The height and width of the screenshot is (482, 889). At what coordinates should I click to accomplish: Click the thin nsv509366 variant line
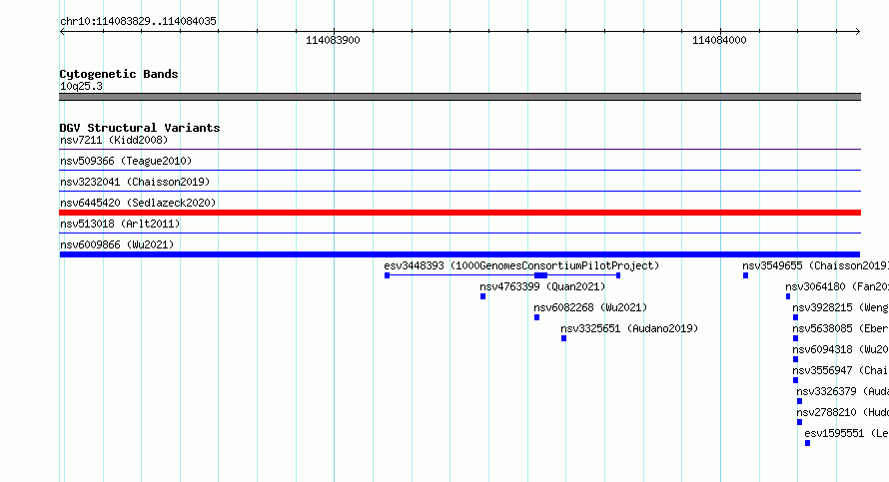coord(459,170)
